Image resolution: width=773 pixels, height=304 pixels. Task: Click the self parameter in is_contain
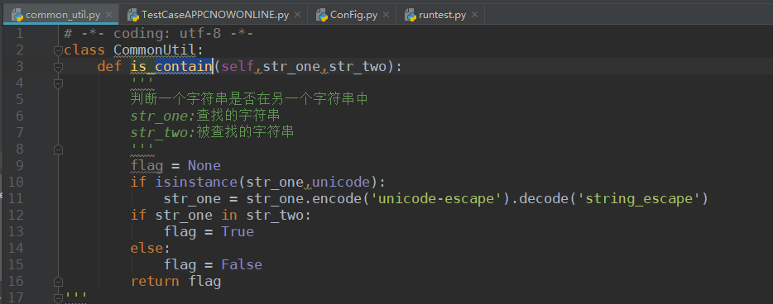(238, 66)
